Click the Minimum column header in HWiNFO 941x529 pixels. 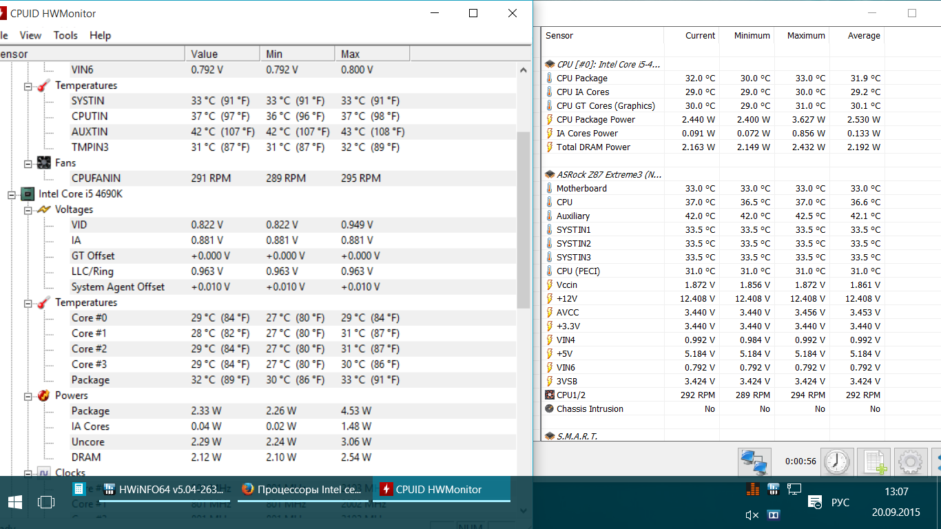click(747, 36)
